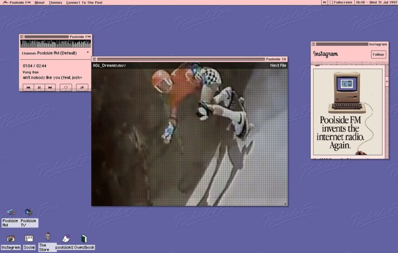This screenshot has height=253, width=398.
Task: Click the 01:04 / 02:44 track time
Action: 34,66
